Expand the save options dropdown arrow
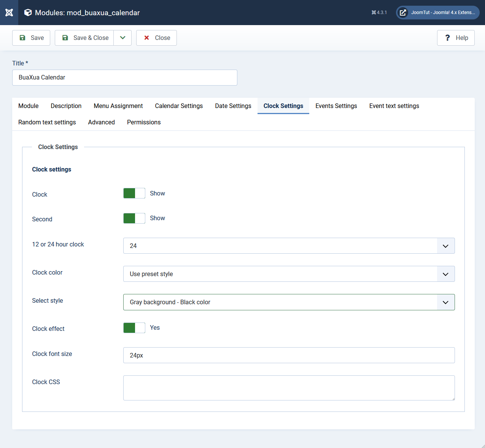 [x=122, y=38]
